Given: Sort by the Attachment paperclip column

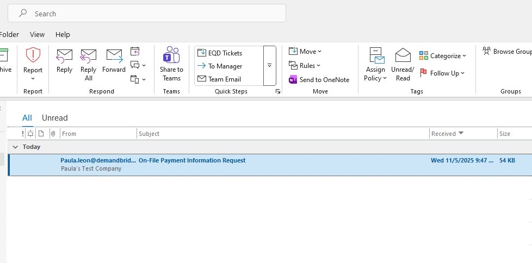Looking at the screenshot, I should pos(53,134).
